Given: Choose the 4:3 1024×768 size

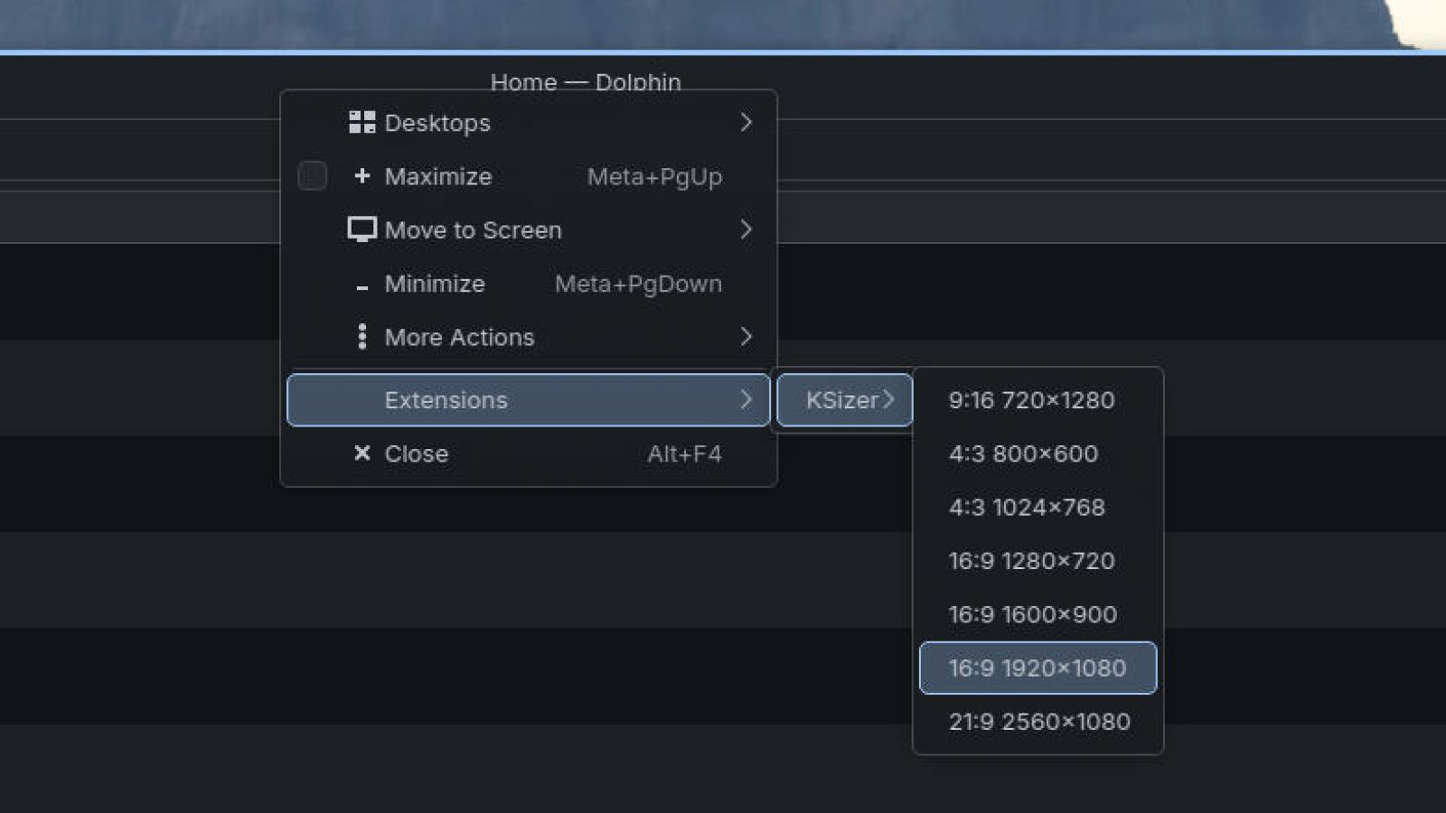Looking at the screenshot, I should tap(1027, 508).
